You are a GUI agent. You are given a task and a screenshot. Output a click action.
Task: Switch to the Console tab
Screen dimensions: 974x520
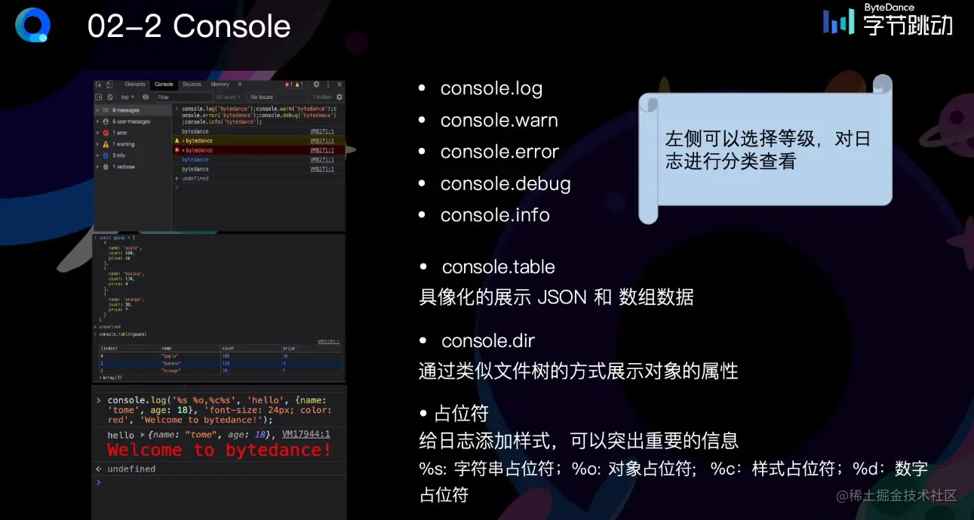(x=164, y=85)
